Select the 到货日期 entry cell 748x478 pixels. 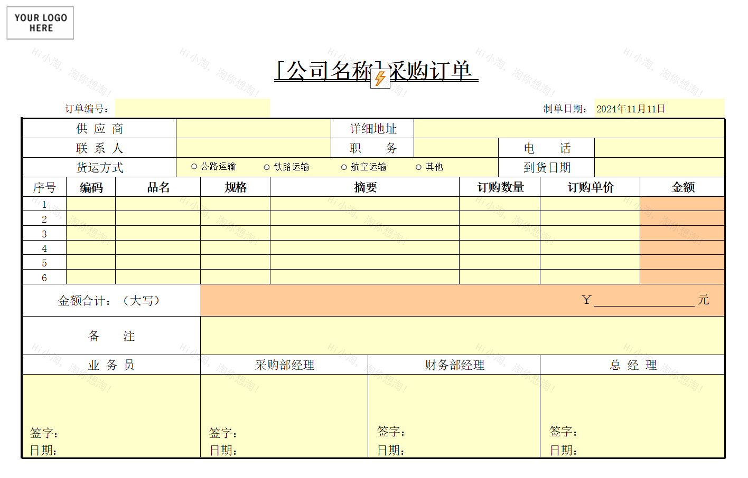[x=659, y=168]
